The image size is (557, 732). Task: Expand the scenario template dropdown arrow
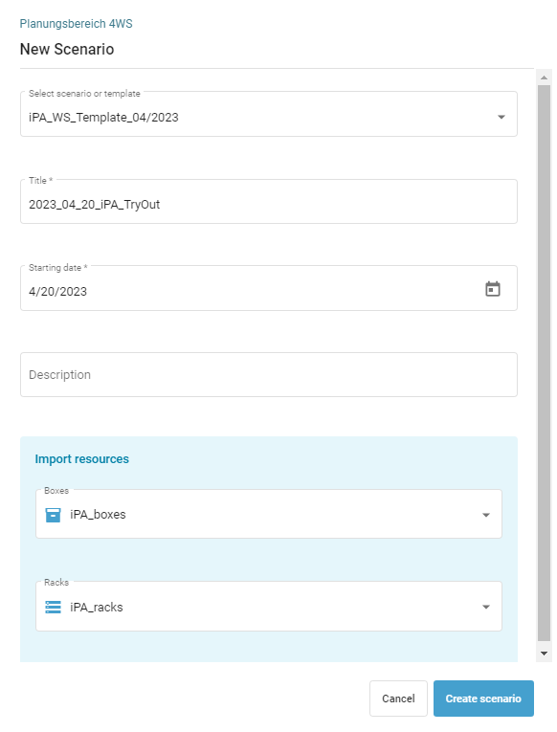pos(501,117)
